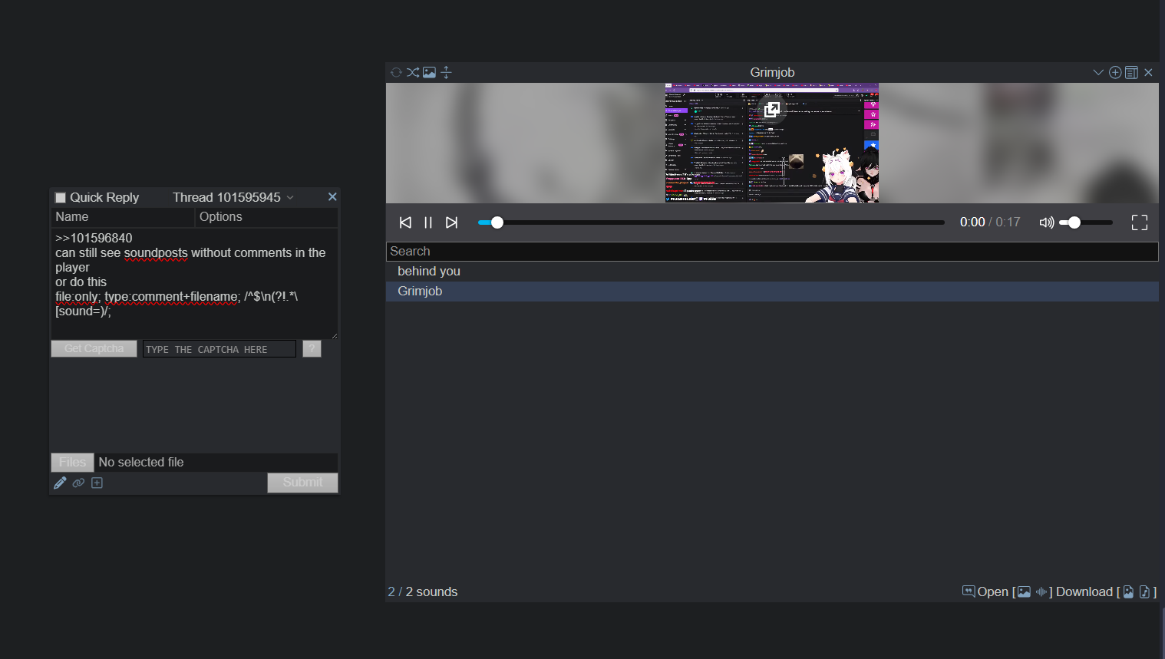
Task: Skip to the next sound
Action: [x=452, y=222]
